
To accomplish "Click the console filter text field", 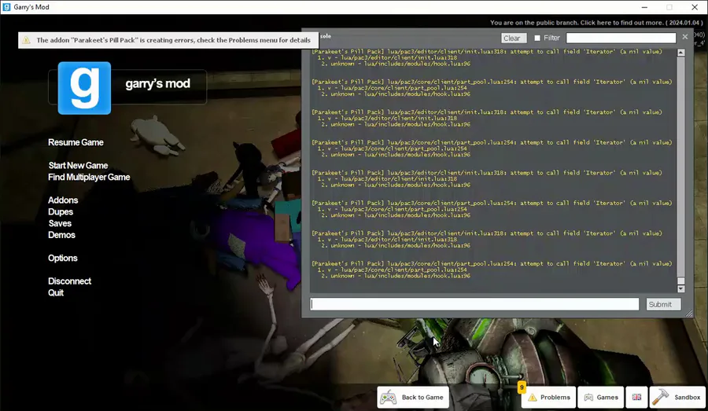I will click(x=621, y=38).
